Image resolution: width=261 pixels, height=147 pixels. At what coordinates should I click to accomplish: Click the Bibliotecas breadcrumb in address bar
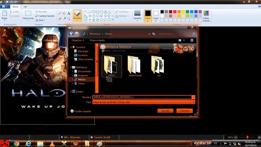[x=95, y=34]
